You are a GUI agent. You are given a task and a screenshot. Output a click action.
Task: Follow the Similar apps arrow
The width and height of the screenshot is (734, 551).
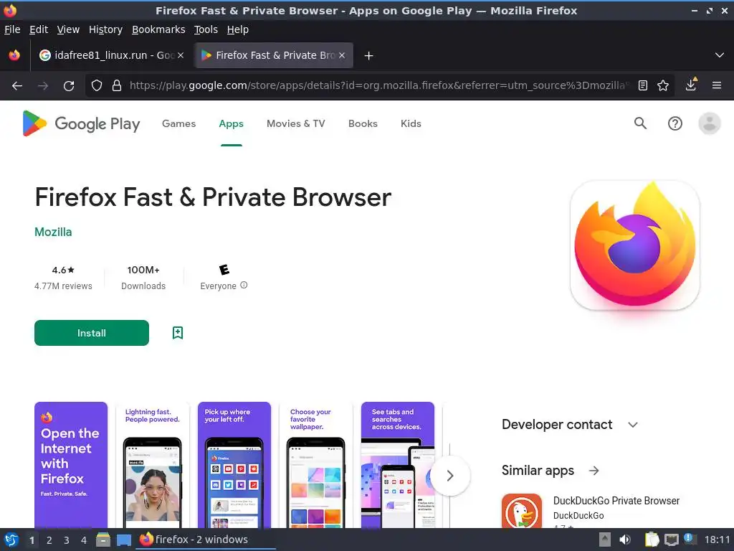pyautogui.click(x=594, y=471)
